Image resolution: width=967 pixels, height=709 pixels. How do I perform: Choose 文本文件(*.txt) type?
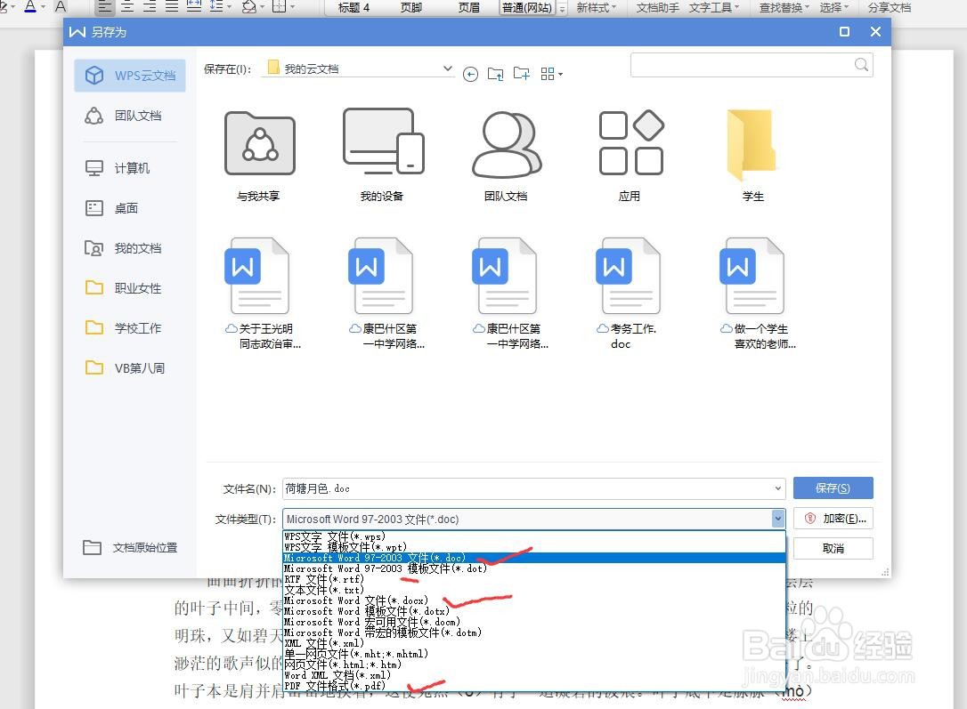pos(534,590)
